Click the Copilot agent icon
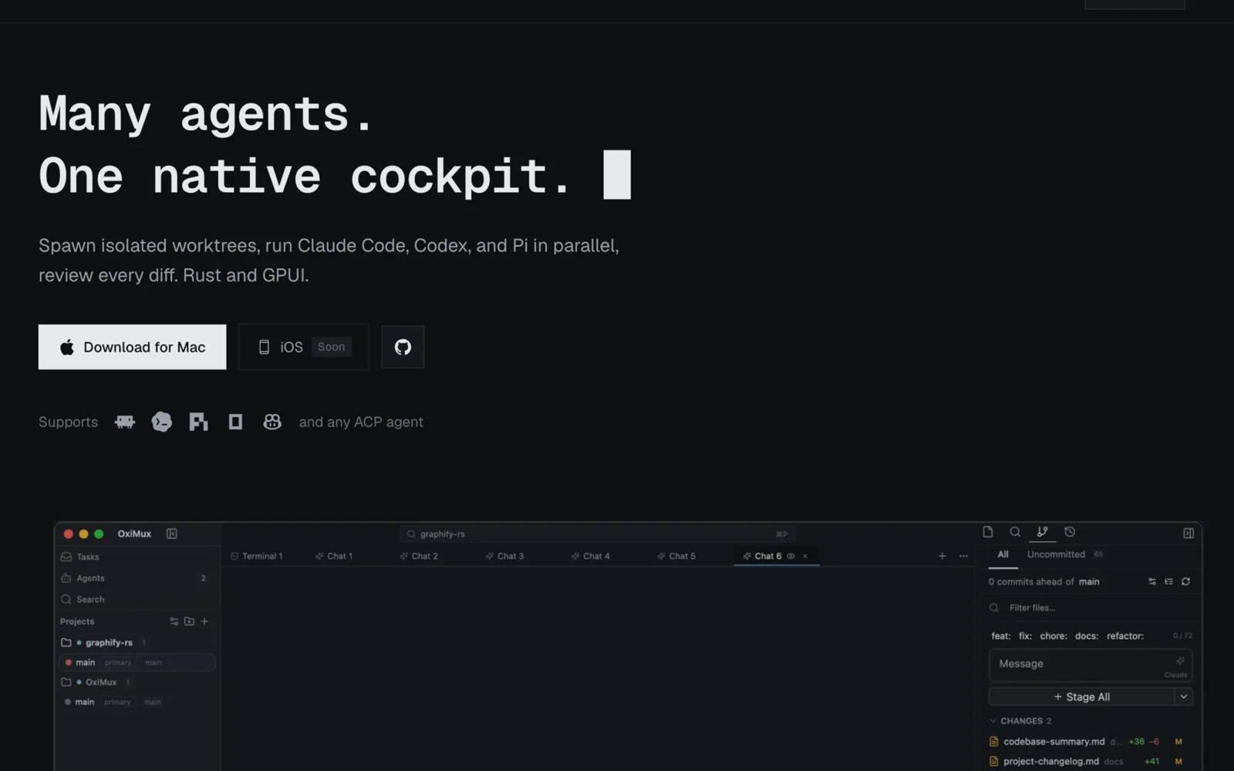The height and width of the screenshot is (771, 1234). [272, 422]
